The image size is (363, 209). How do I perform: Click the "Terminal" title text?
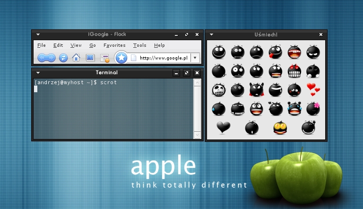point(107,72)
